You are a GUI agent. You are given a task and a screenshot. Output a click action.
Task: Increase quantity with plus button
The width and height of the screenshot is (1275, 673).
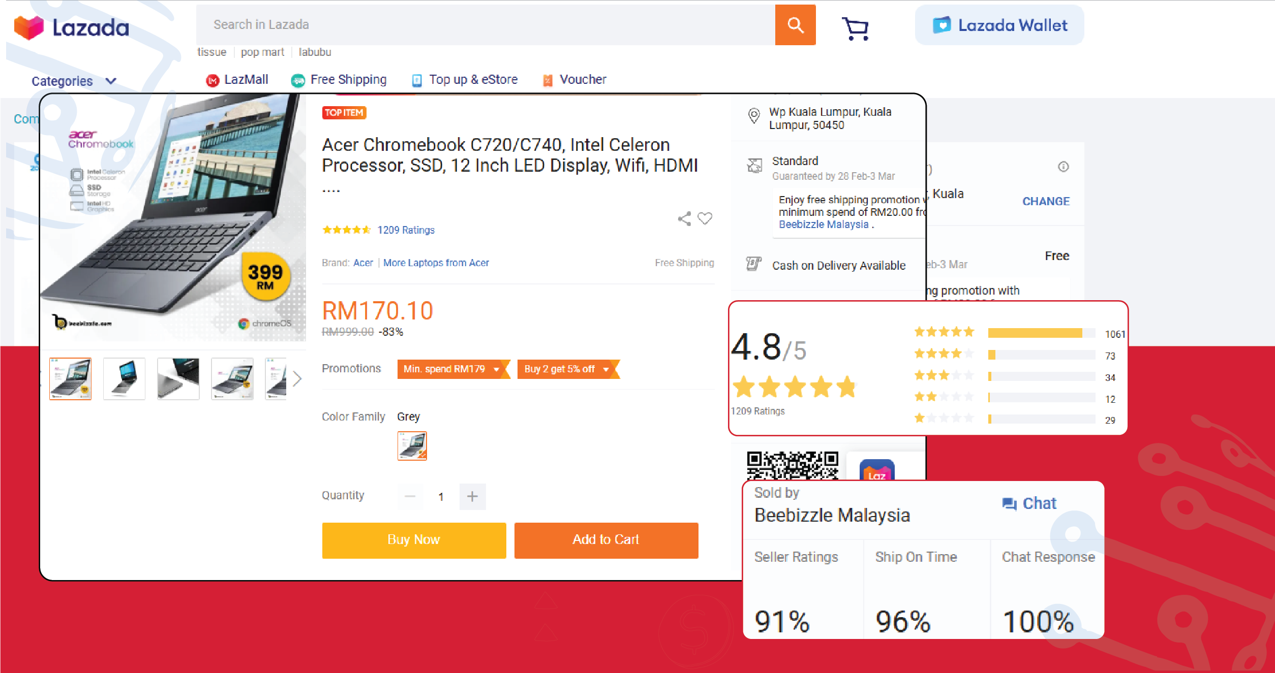click(472, 497)
